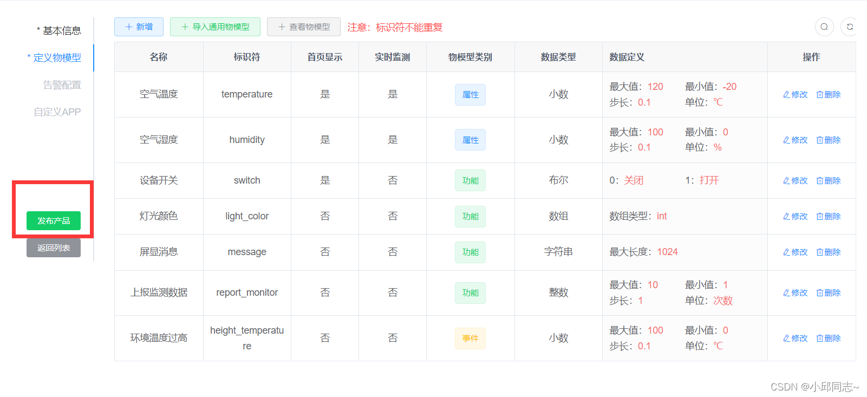Image resolution: width=867 pixels, height=397 pixels.
Task: Click 灯光颜色 name cell
Action: pos(159,216)
